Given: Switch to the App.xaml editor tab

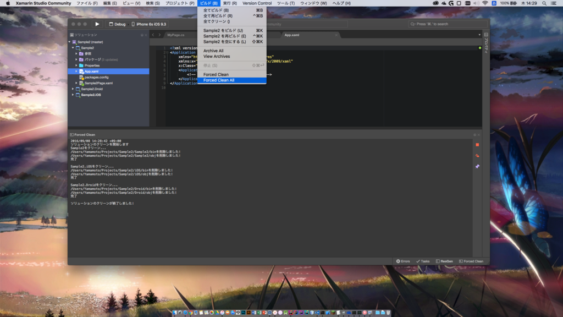Looking at the screenshot, I should pyautogui.click(x=292, y=35).
